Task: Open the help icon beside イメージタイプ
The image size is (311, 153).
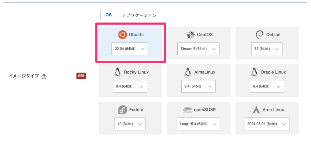Action: 44,76
